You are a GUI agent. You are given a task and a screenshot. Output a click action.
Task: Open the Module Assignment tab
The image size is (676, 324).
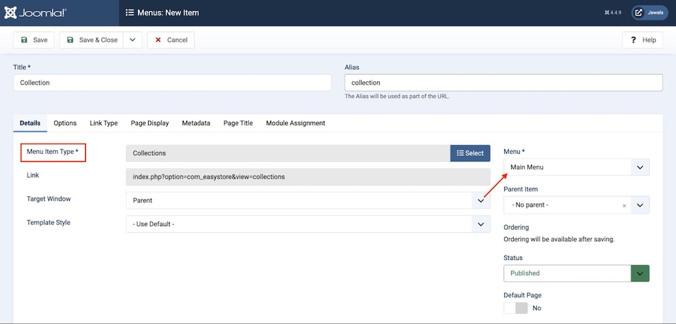295,123
